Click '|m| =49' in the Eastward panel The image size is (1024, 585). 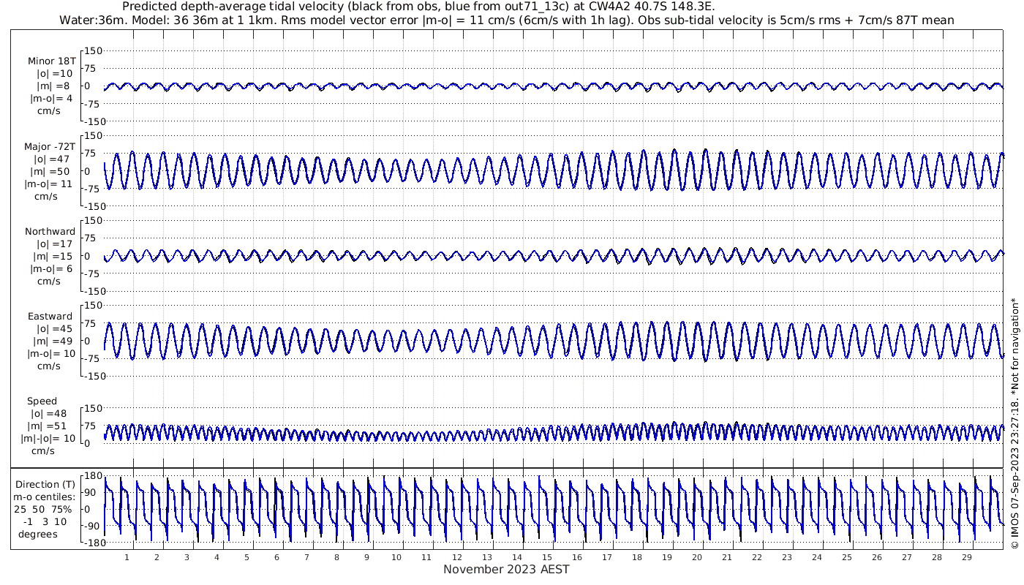point(52,341)
